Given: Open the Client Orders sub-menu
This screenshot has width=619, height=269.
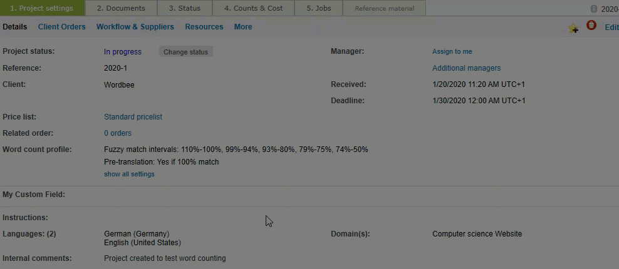Looking at the screenshot, I should click(x=61, y=27).
